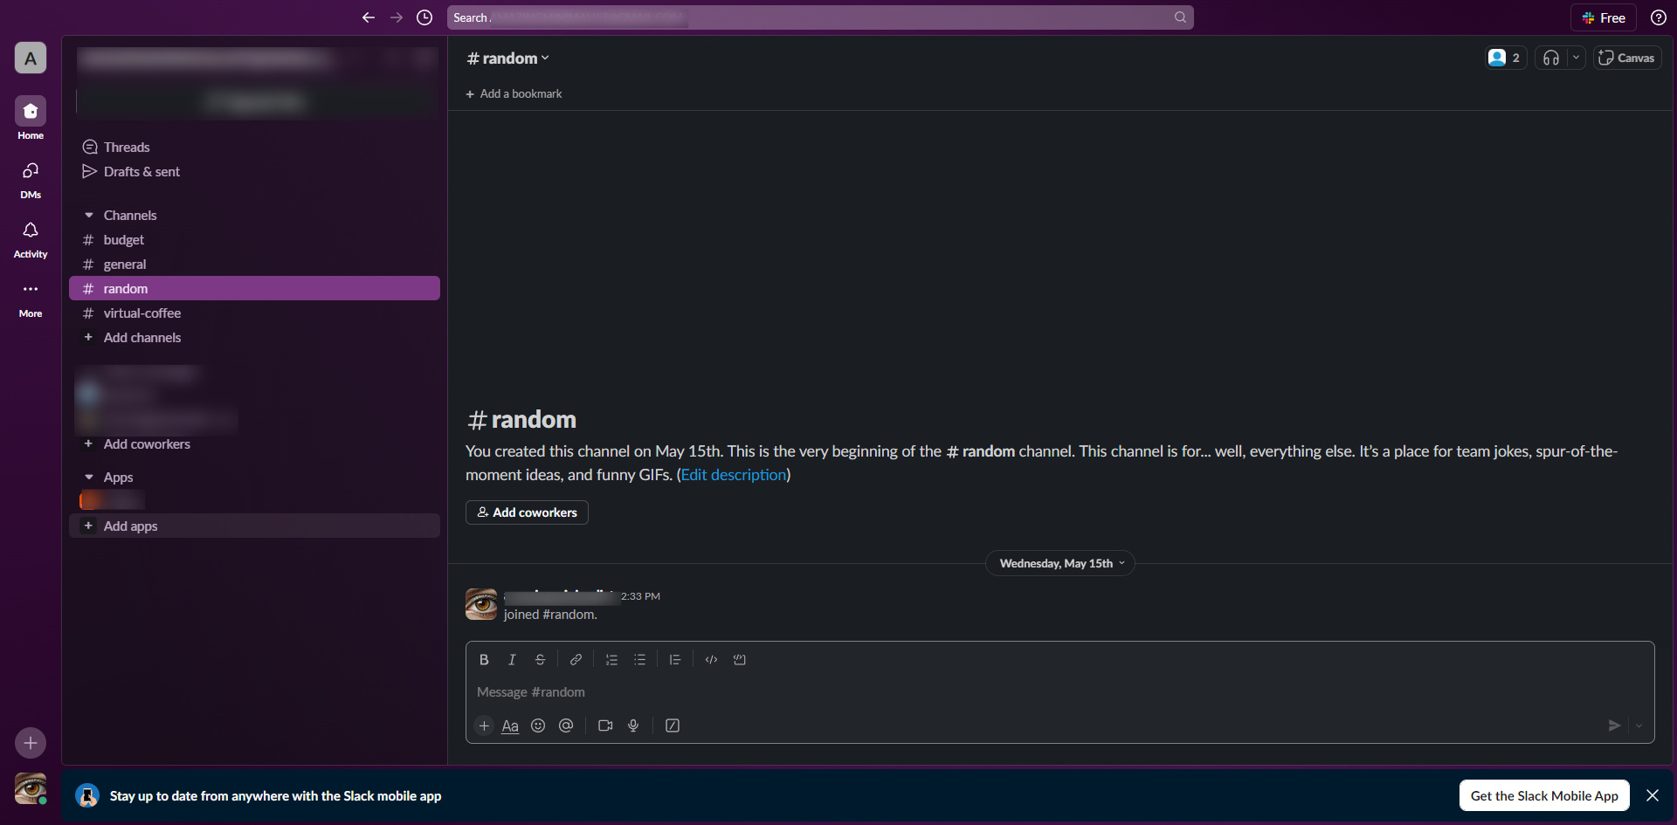This screenshot has width=1677, height=825.
Task: Click Add coworkers button in channel intro
Action: tap(527, 512)
